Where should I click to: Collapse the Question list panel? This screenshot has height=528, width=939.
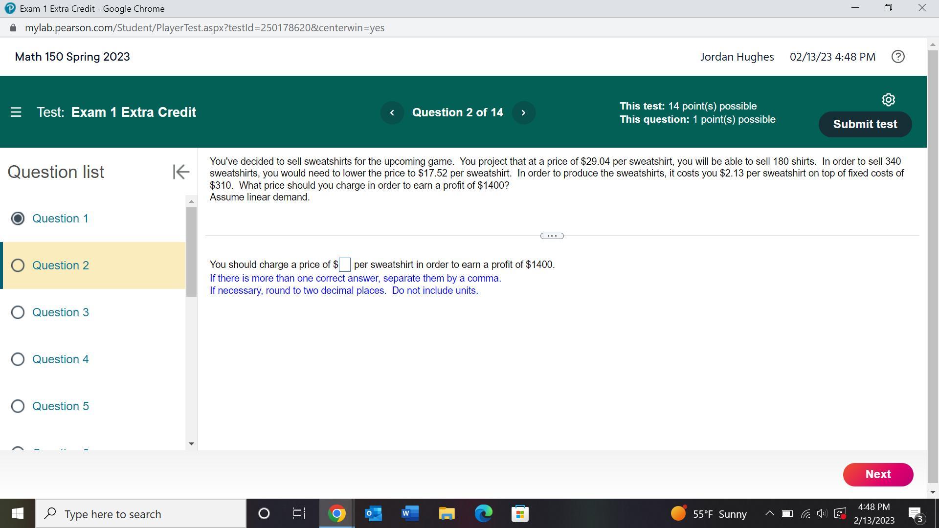pyautogui.click(x=180, y=172)
